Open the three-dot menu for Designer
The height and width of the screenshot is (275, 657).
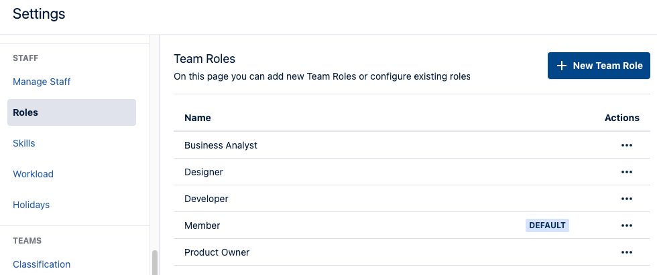pyautogui.click(x=627, y=172)
